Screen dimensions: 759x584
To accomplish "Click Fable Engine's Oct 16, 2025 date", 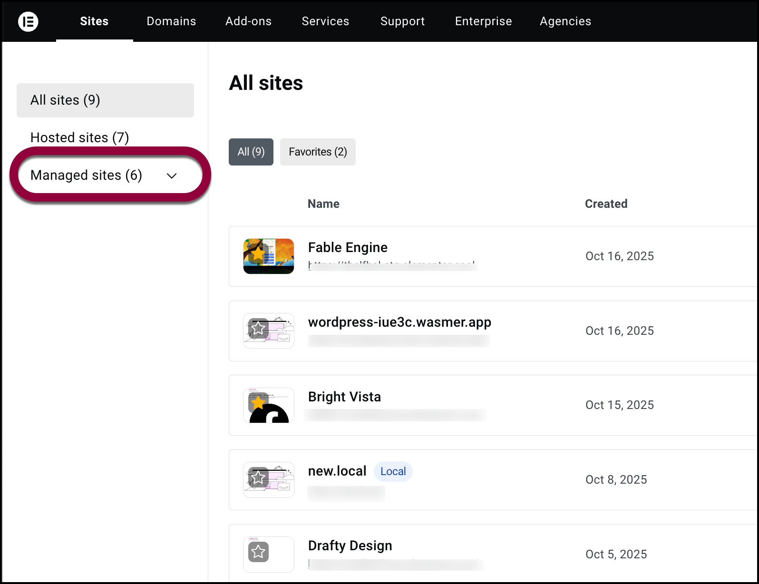I will point(620,256).
